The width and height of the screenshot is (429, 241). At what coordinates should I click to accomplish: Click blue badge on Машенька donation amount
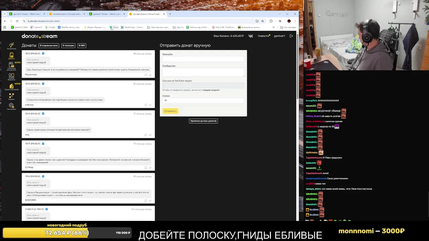43,54
